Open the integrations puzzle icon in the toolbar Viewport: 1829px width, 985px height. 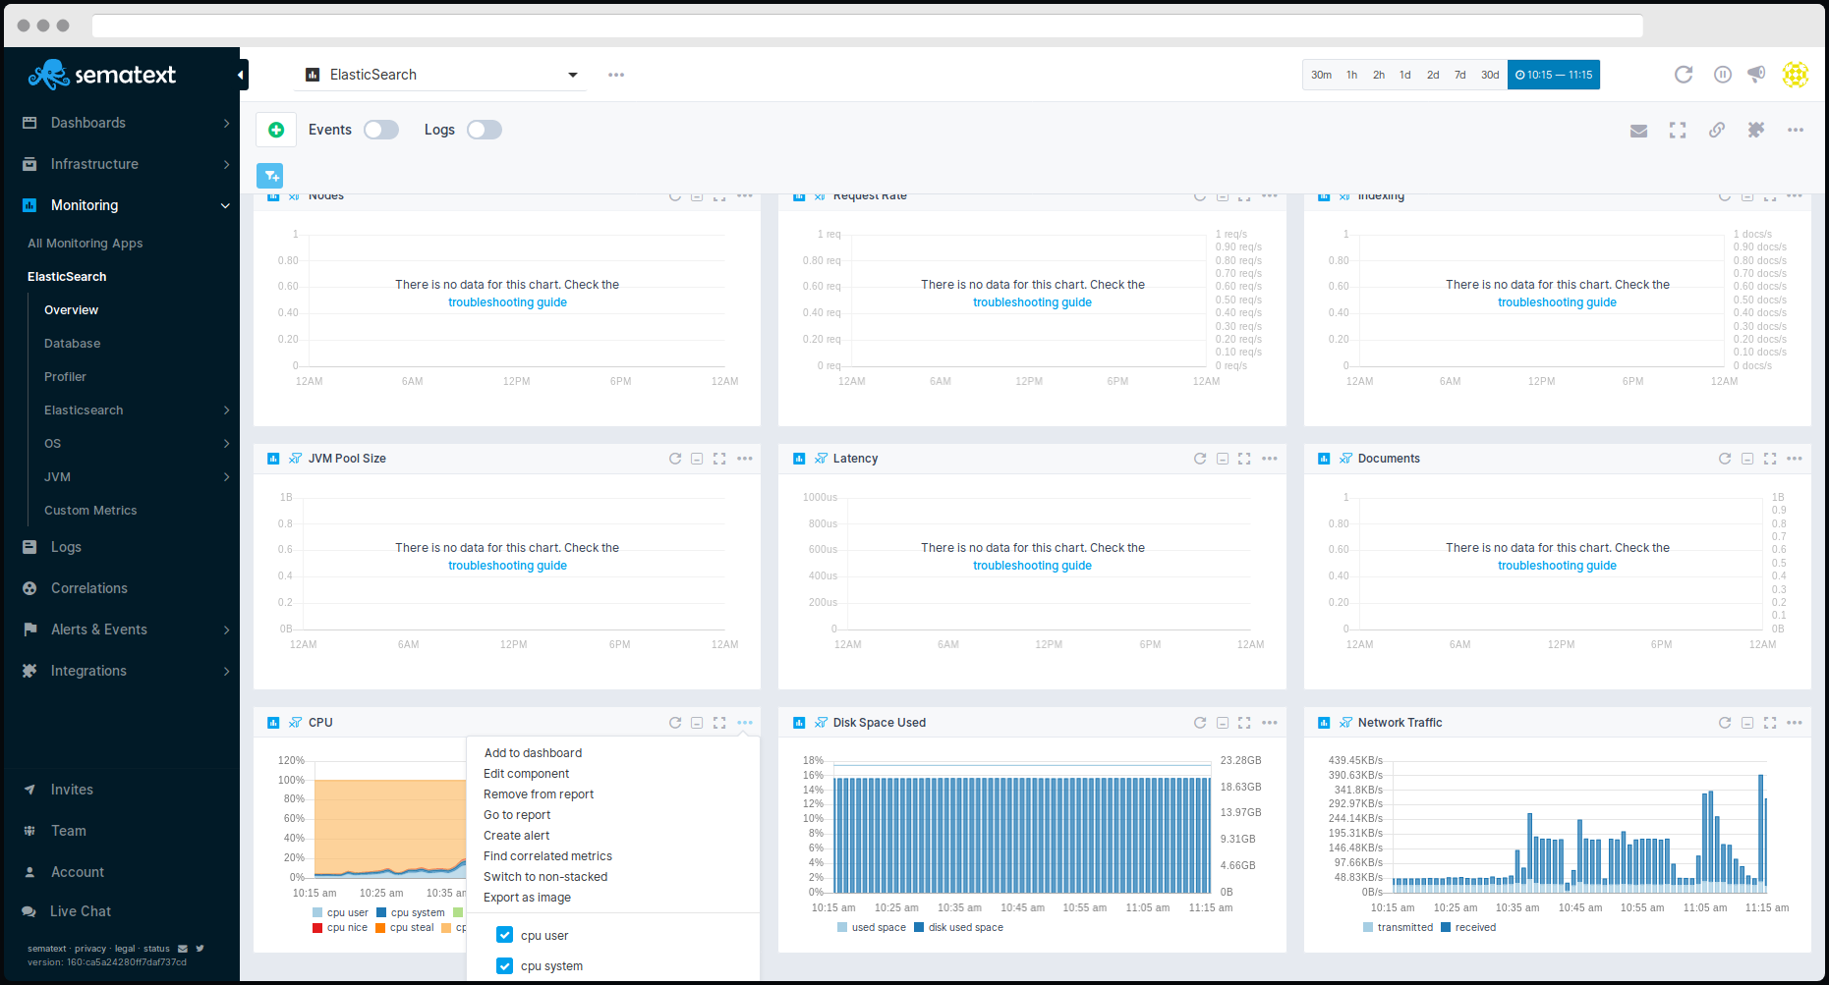click(x=1756, y=130)
